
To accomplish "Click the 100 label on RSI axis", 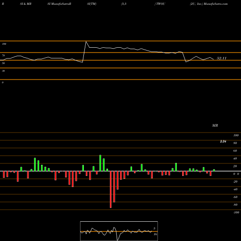I will pos(4,44).
